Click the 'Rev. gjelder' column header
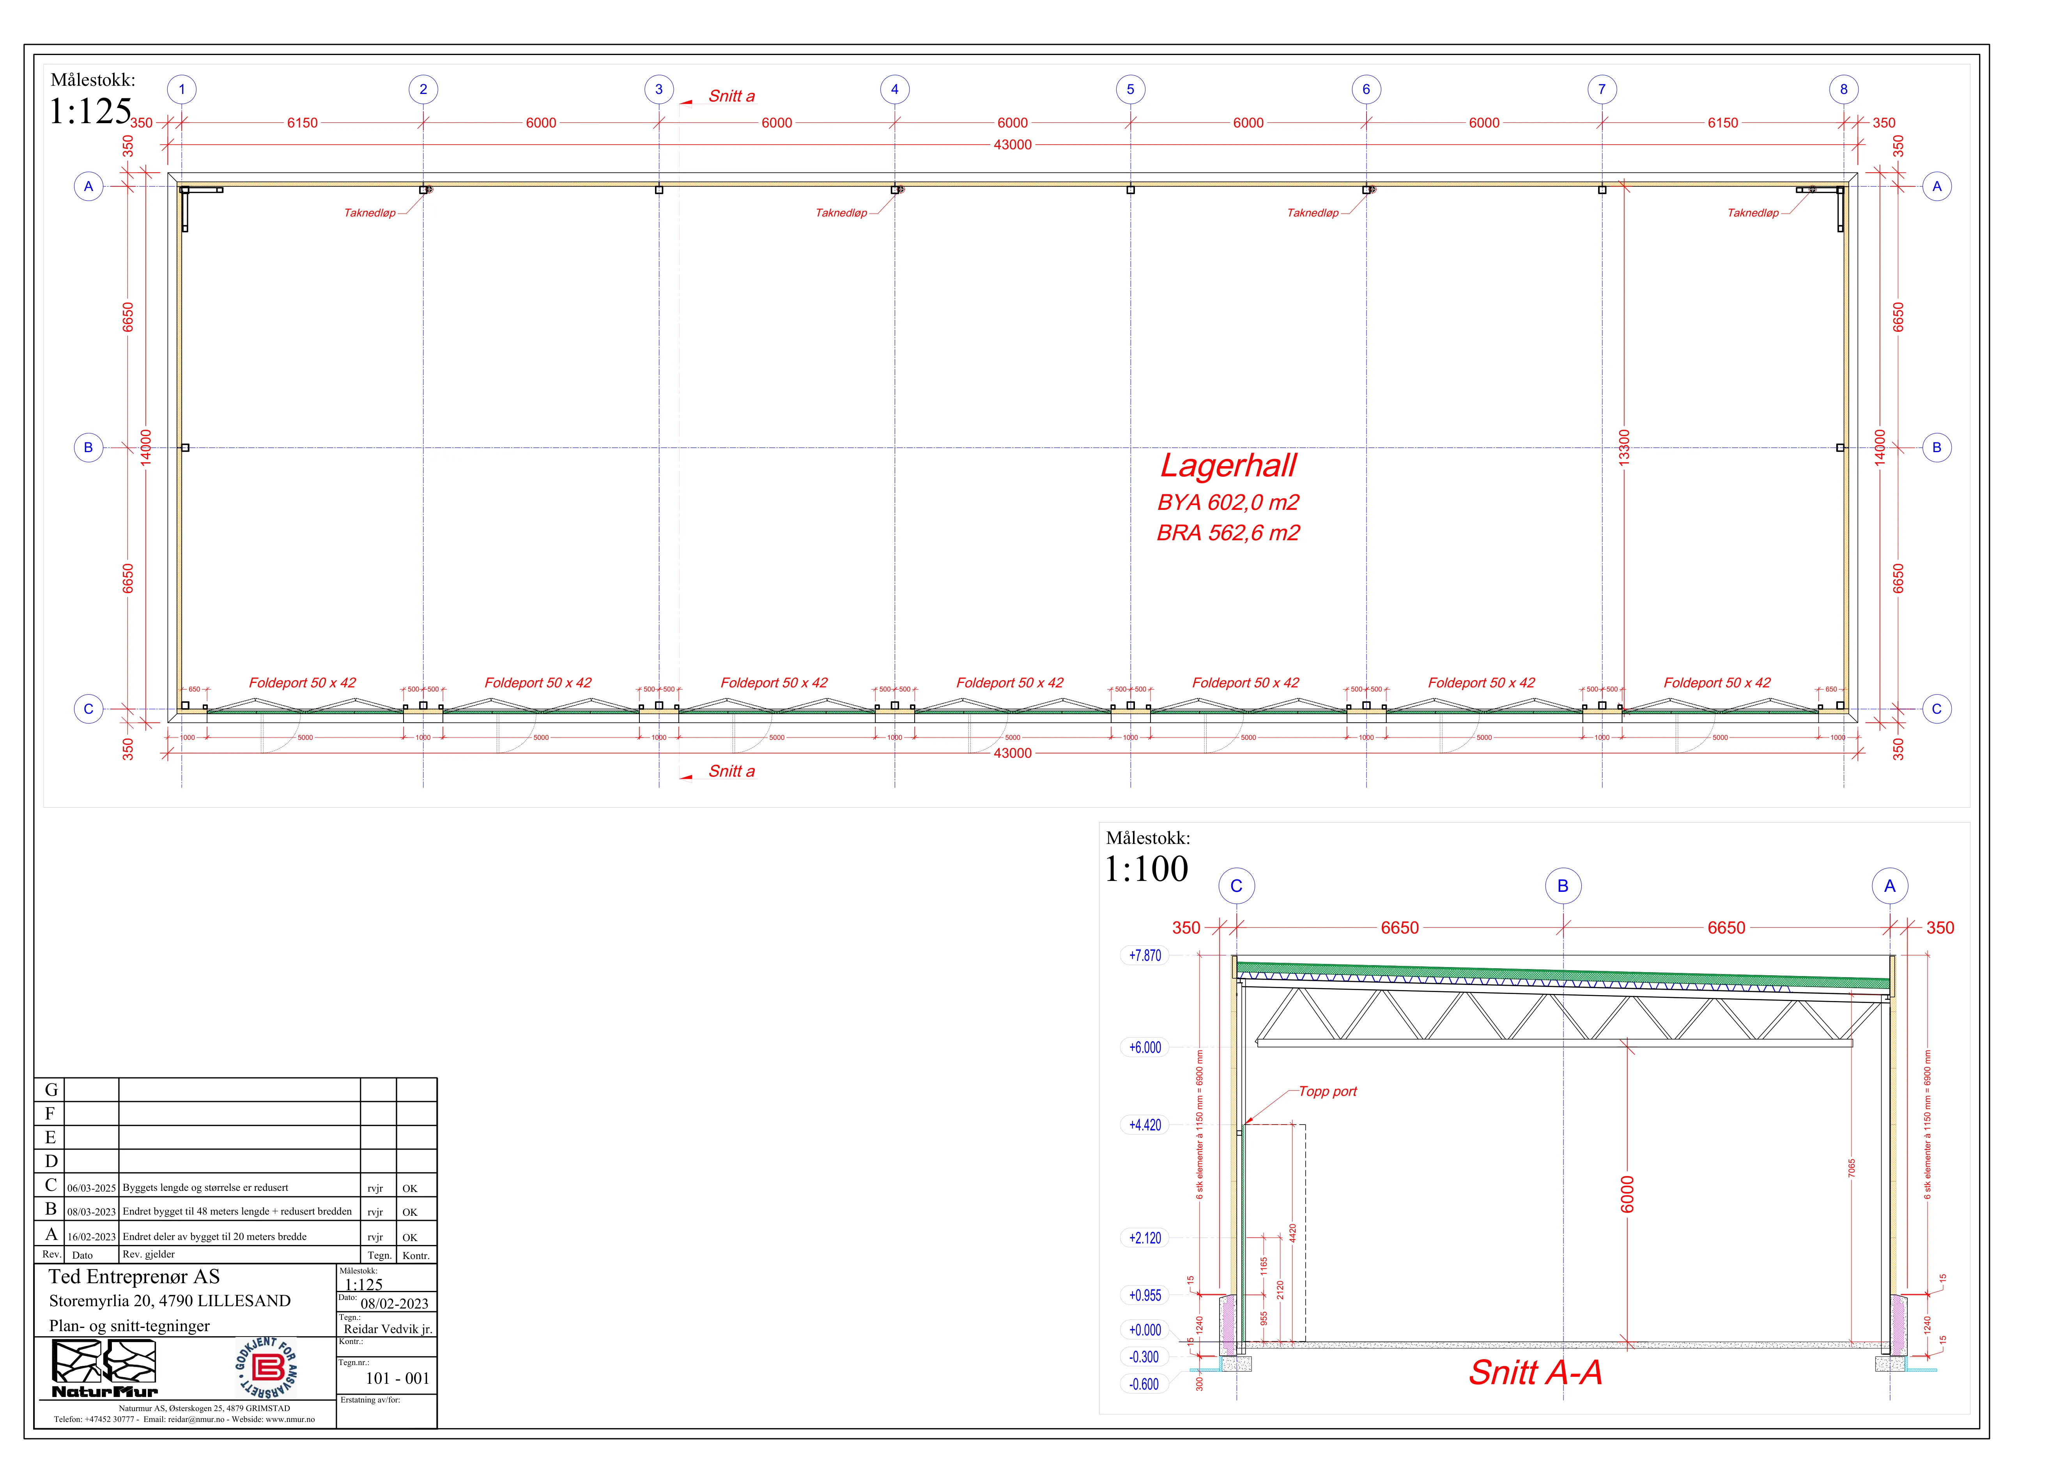Image resolution: width=2064 pixels, height=1459 pixels. (x=148, y=1254)
